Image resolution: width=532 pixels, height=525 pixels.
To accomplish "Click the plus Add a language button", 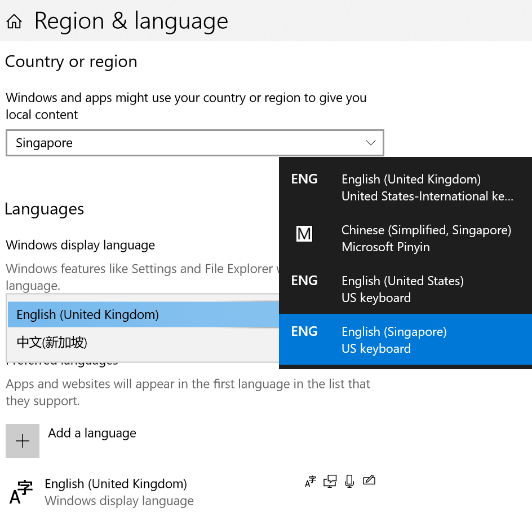I will pos(23,441).
